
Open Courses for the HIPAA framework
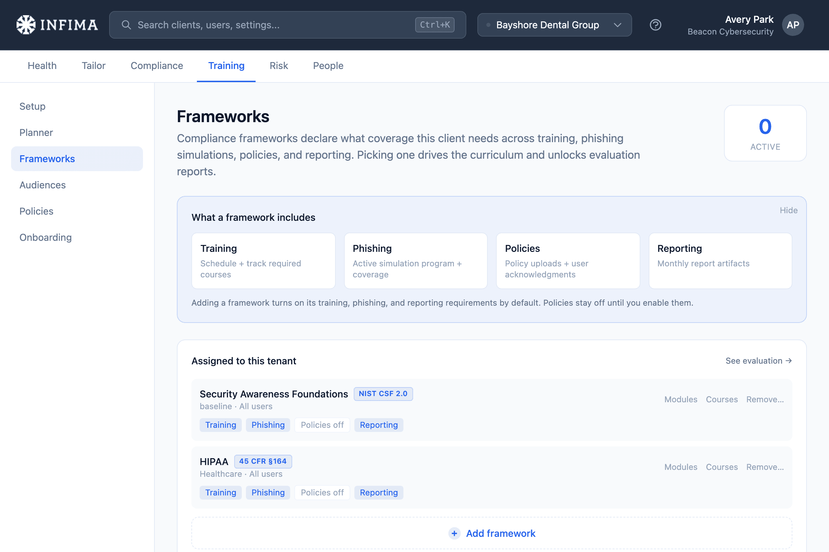(722, 467)
